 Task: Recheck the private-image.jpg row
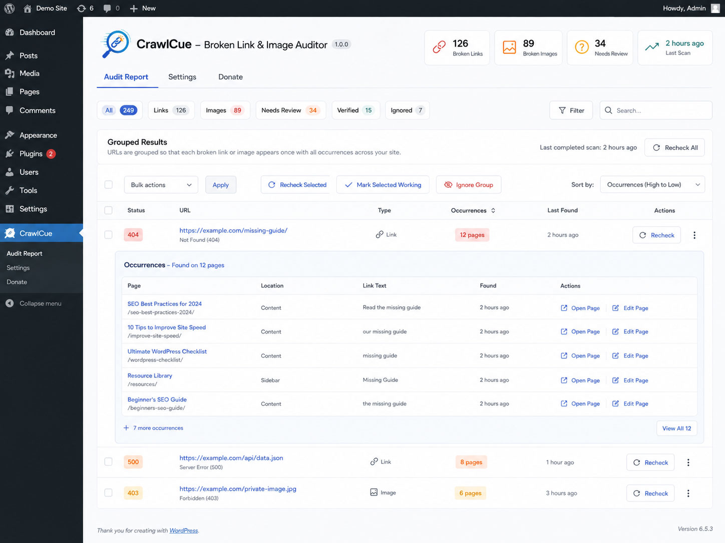point(650,493)
